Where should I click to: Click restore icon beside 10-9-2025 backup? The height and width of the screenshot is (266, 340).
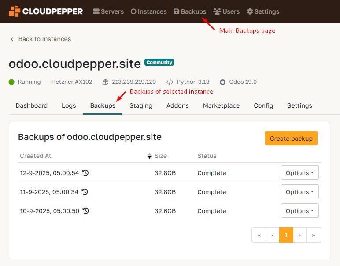86,211
